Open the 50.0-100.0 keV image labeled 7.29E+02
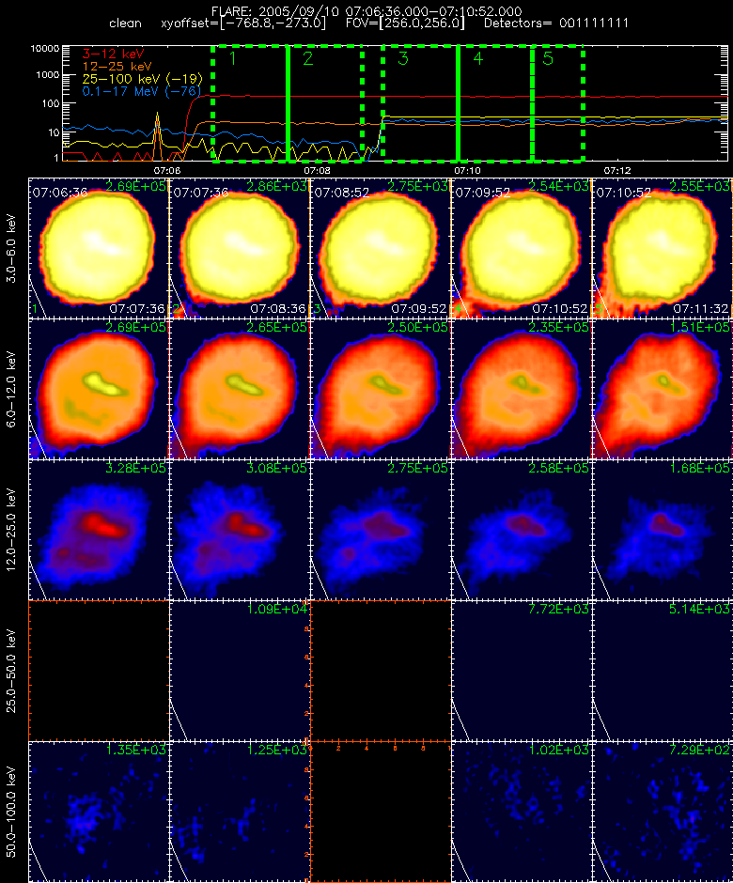Viewport: 733px width, 883px height. pos(662,813)
